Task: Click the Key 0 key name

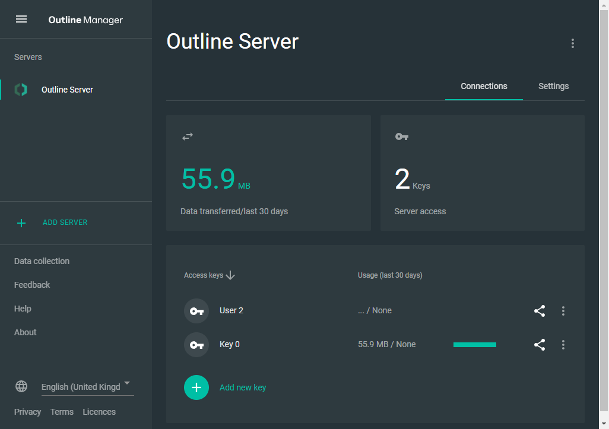Action: (230, 344)
